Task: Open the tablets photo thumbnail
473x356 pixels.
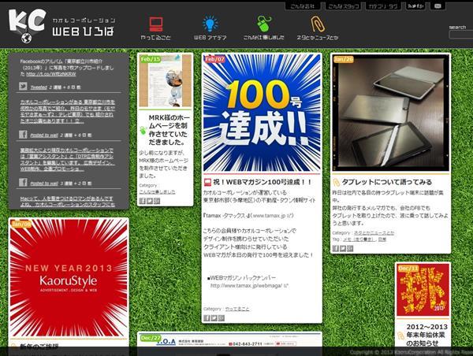Action: point(391,113)
